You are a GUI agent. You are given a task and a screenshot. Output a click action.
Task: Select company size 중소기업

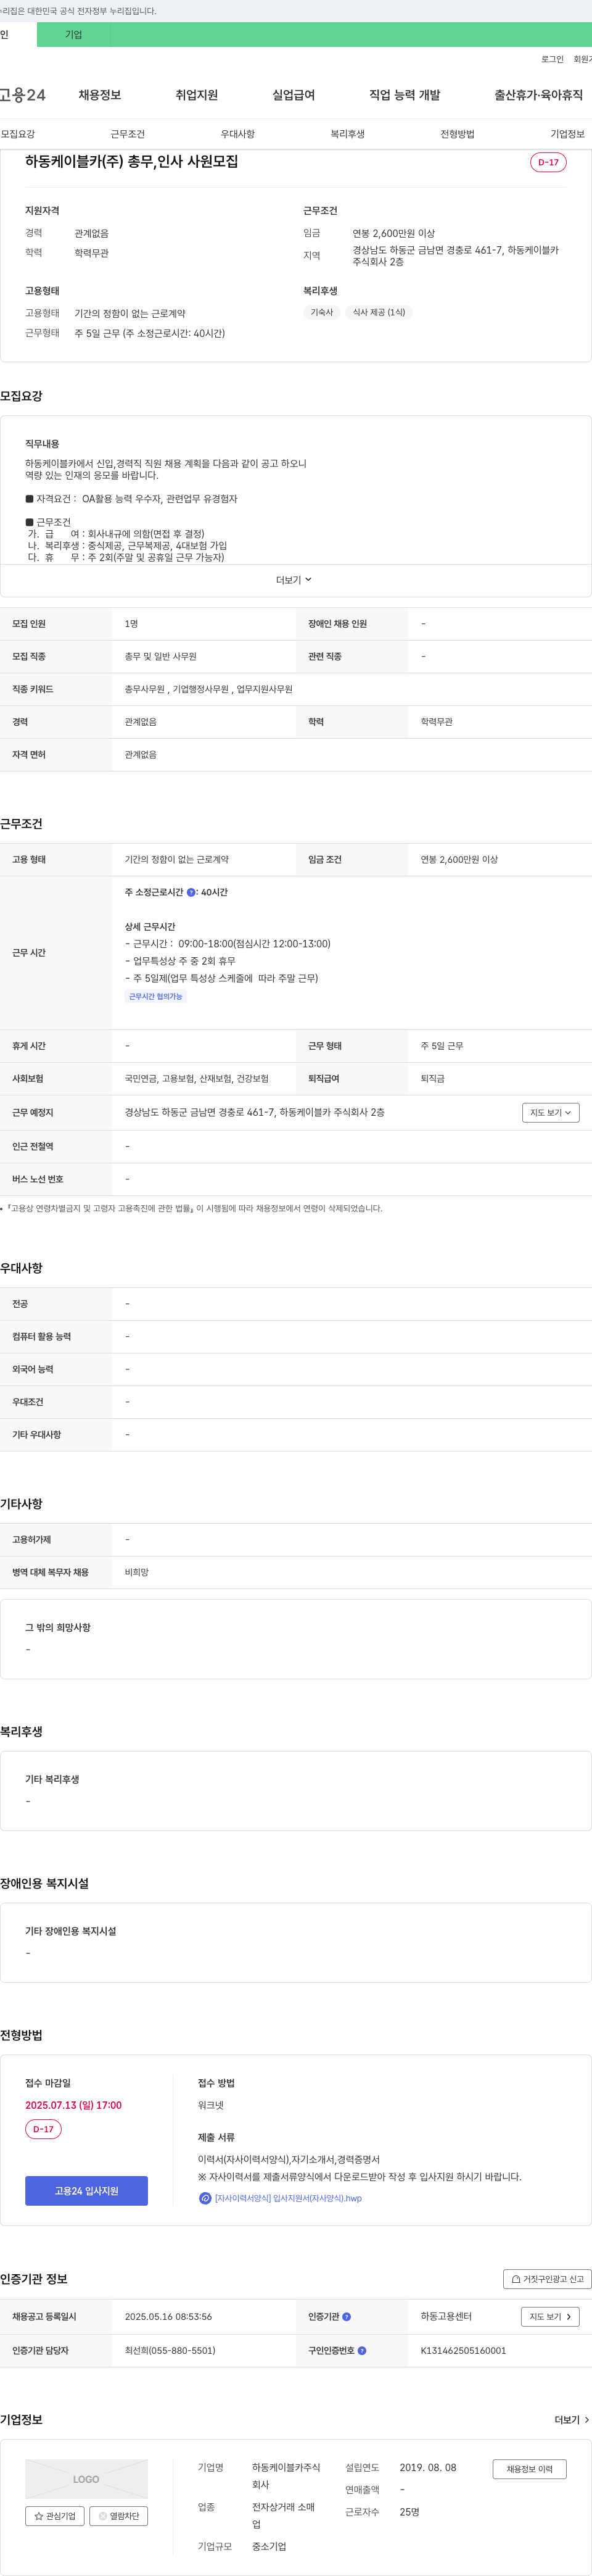pyautogui.click(x=269, y=2546)
